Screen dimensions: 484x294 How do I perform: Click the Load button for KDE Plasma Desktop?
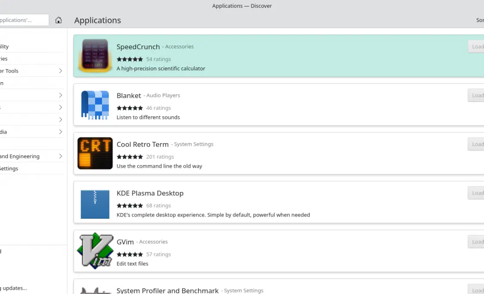pos(476,193)
